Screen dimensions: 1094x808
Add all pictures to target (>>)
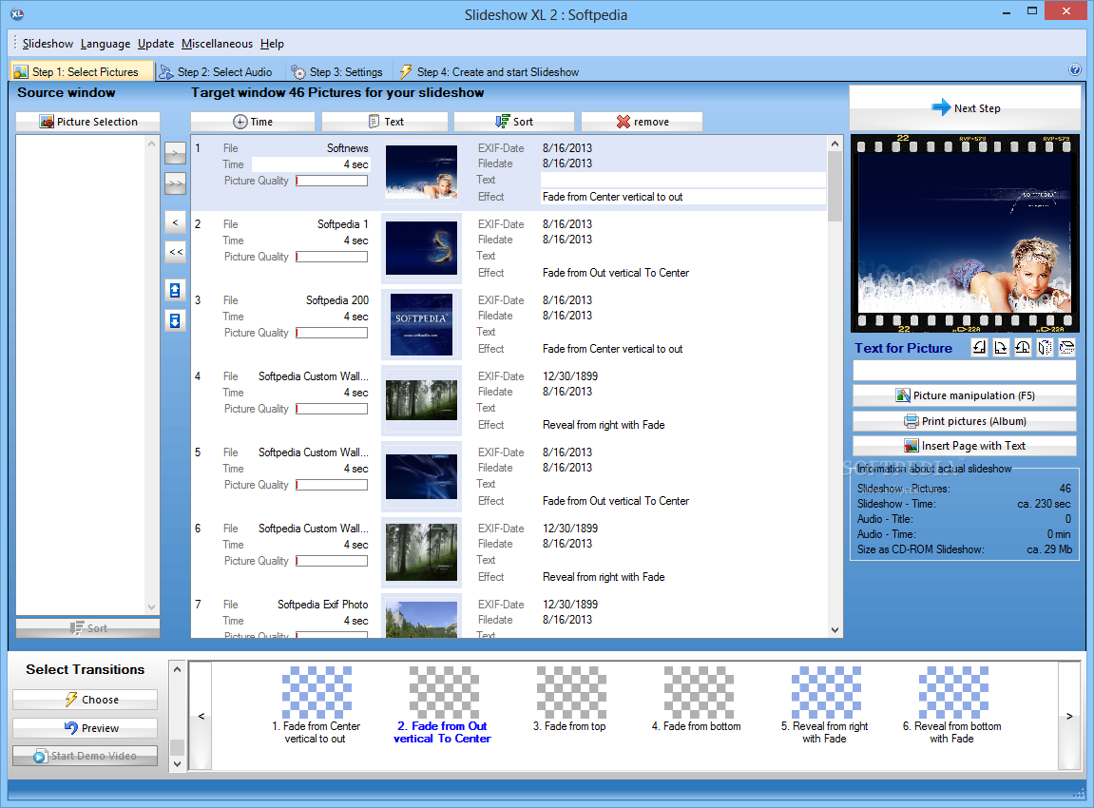pos(175,183)
